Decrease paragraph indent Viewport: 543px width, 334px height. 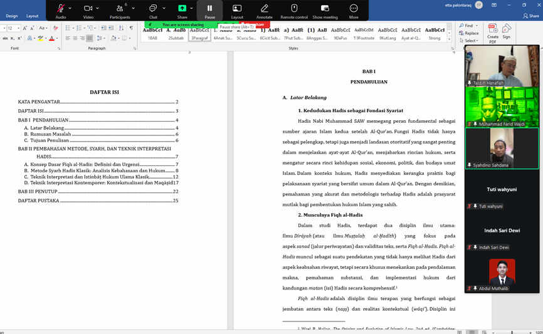pos(103,28)
